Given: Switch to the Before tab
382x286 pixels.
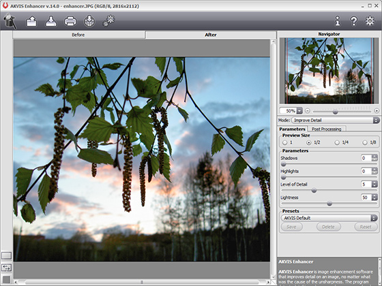Looking at the screenshot, I should click(78, 35).
